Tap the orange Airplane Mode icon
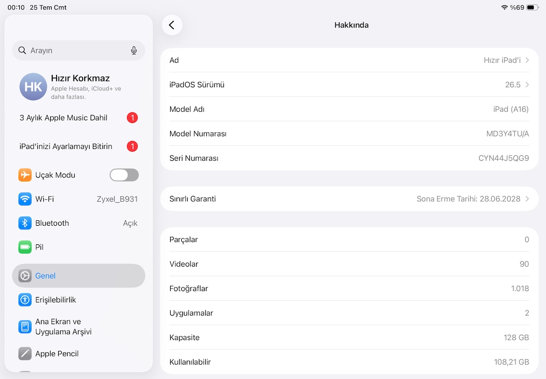 [25, 175]
